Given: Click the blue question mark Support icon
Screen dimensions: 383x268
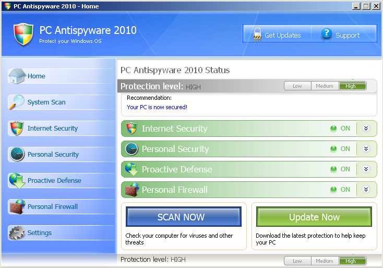Looking at the screenshot, I should point(326,34).
